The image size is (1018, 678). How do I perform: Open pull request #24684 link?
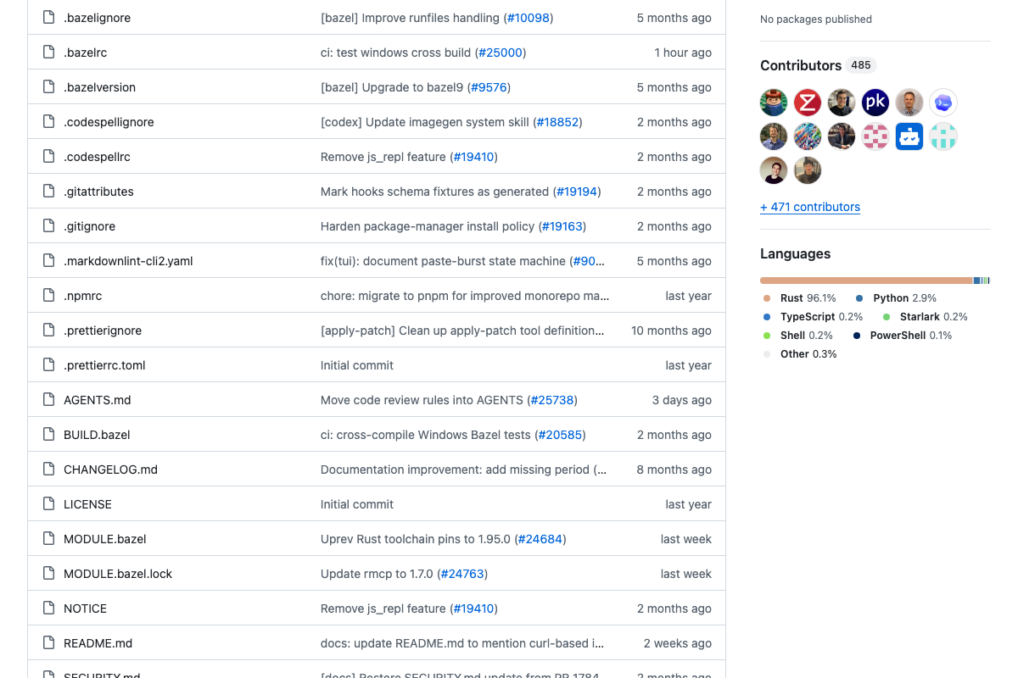click(540, 539)
